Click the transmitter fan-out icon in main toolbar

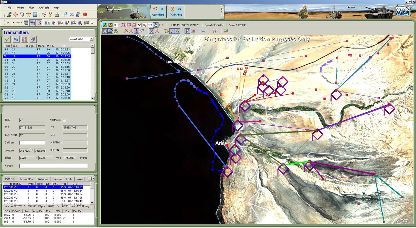50,15
